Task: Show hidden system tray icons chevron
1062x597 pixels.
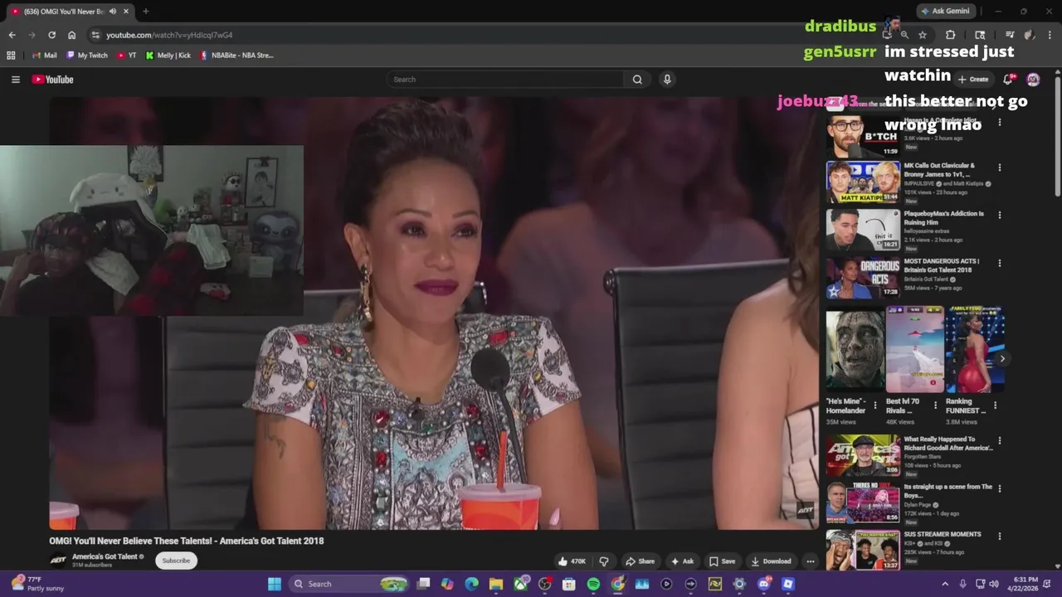Action: point(944,584)
